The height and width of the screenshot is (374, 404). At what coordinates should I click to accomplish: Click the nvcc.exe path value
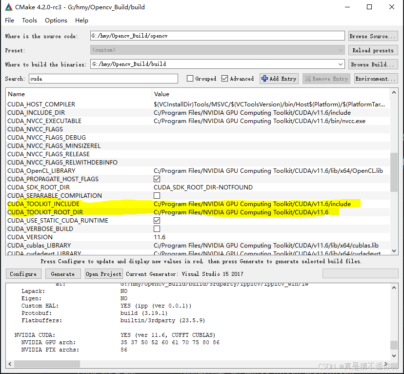pyautogui.click(x=260, y=121)
